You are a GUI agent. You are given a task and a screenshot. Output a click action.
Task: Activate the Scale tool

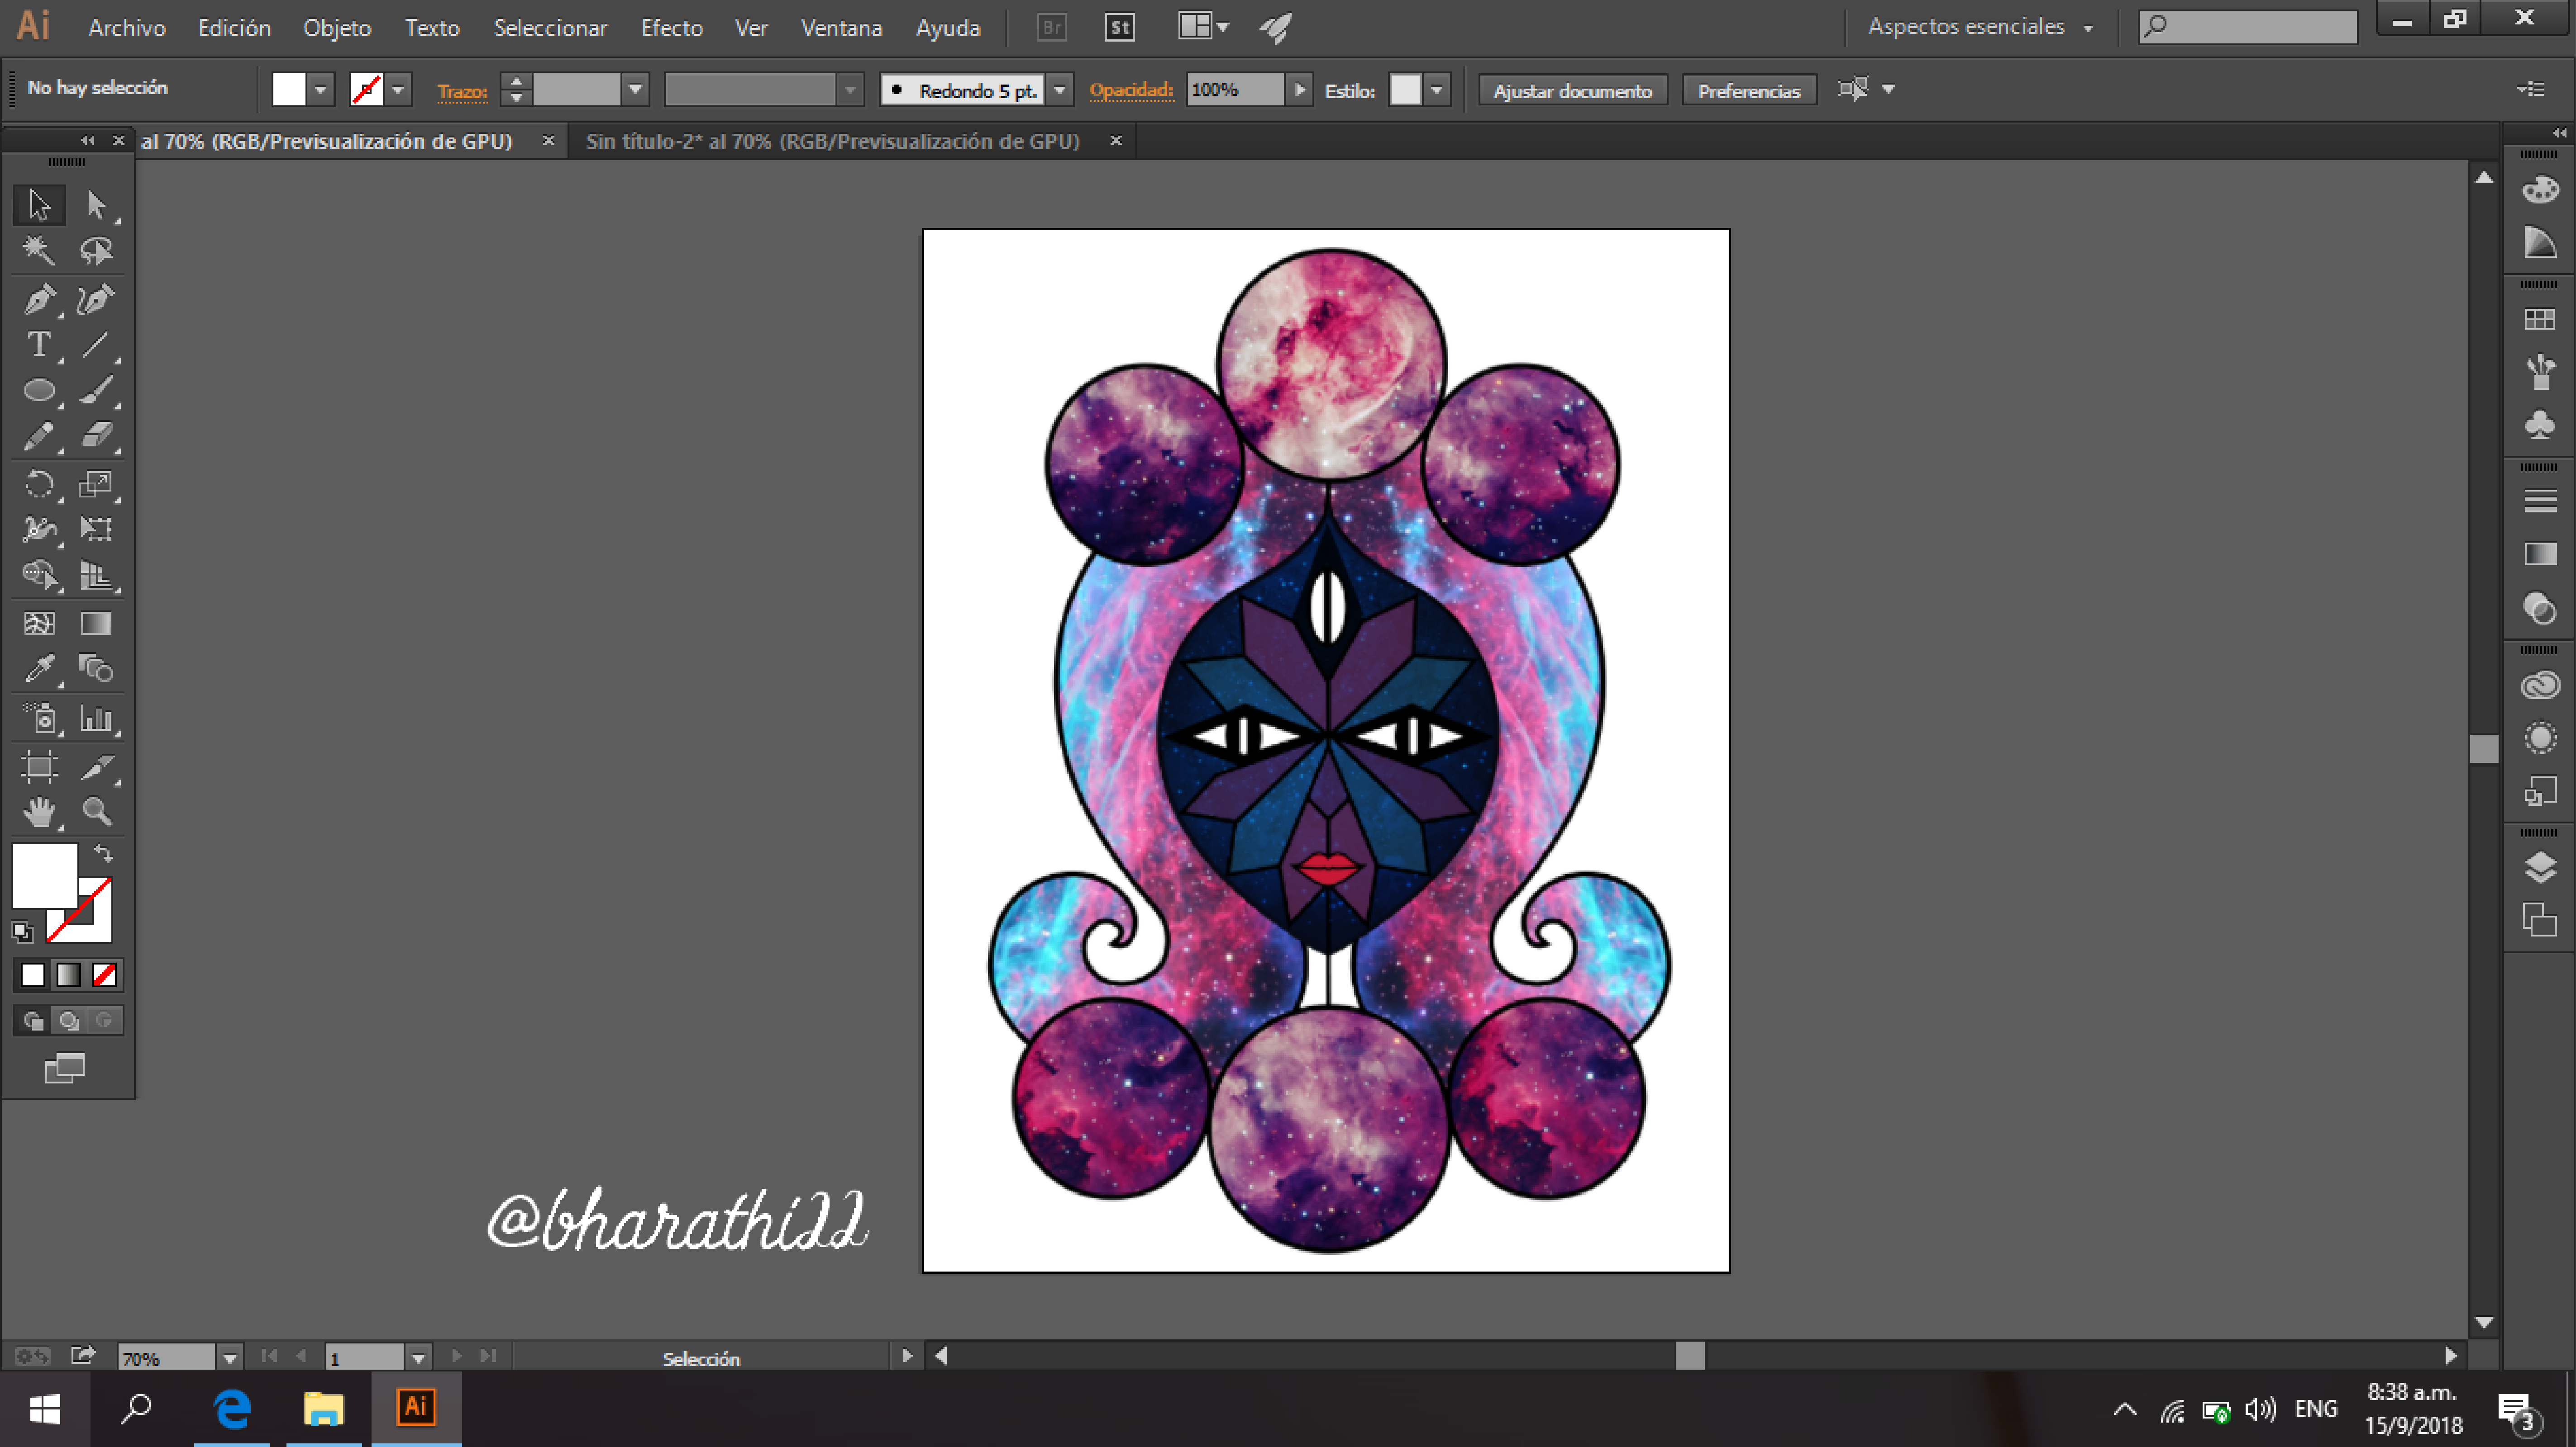(96, 485)
